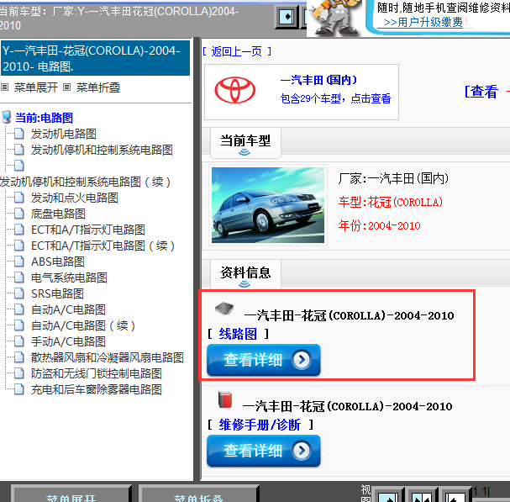Click the page icon beside 底盘电路图
The height and width of the screenshot is (502, 510).
click(19, 214)
